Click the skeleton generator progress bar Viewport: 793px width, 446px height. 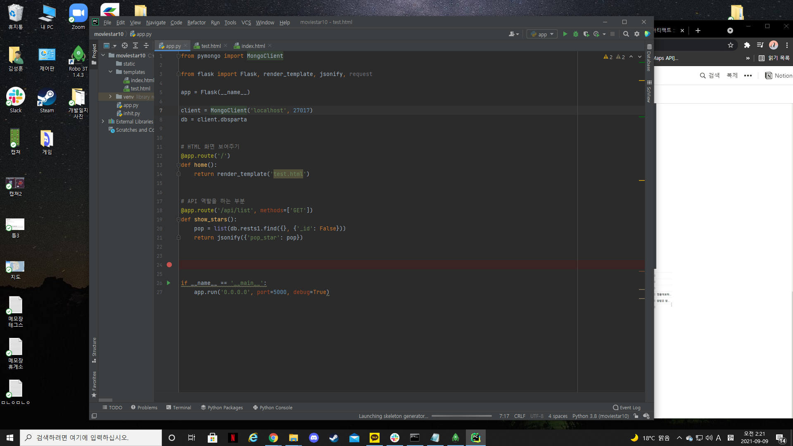click(461, 416)
